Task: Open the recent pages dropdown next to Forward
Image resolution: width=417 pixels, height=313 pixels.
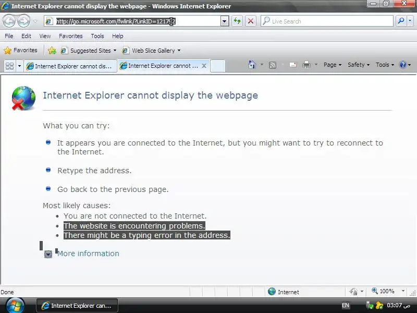Action: 35,21
